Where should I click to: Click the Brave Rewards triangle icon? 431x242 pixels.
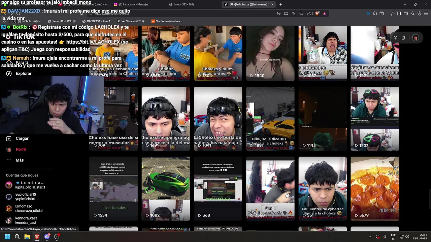click(x=324, y=13)
